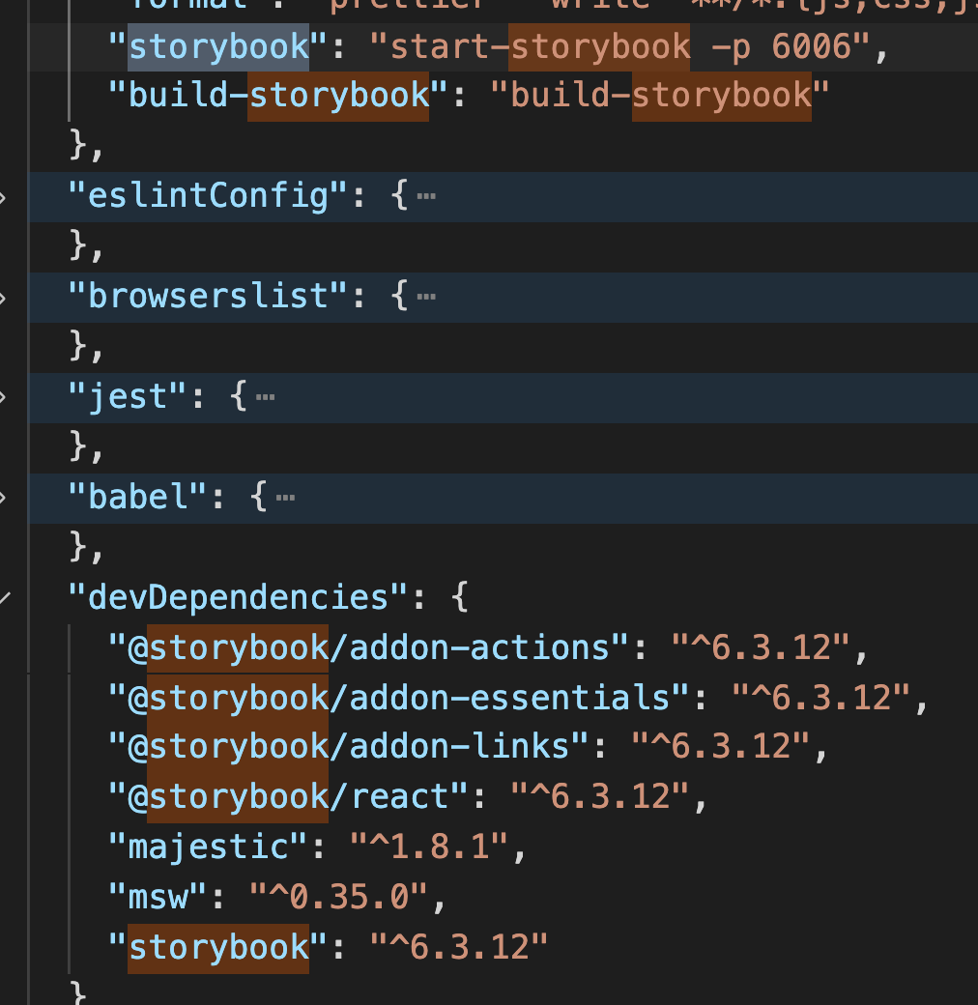Click the addon-essentials version "^6.3.12"
Screen dimensions: 978x1005
821,698
